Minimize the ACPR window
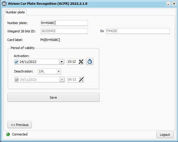Viewport: 178px width, 142px height. click(x=168, y=4)
